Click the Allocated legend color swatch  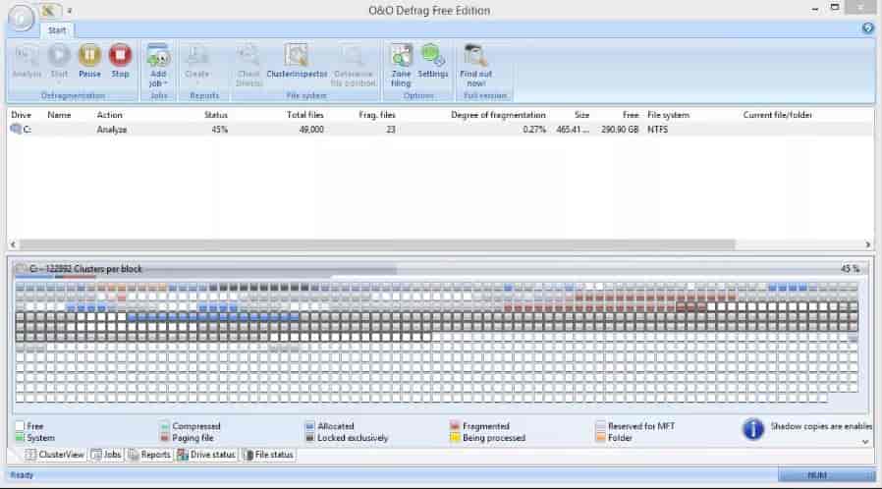click(x=310, y=426)
